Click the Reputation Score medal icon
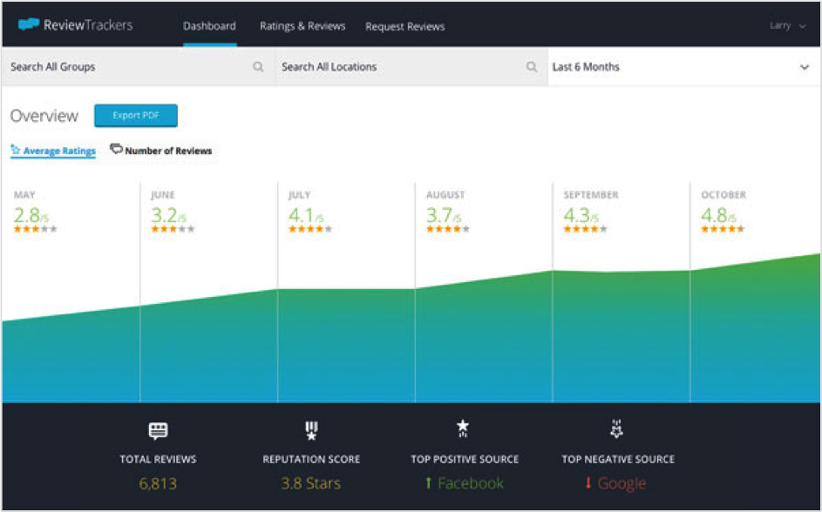The image size is (822, 512). coord(311,430)
